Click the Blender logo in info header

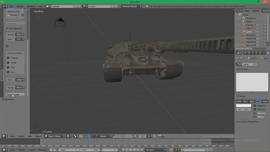(147, 6)
